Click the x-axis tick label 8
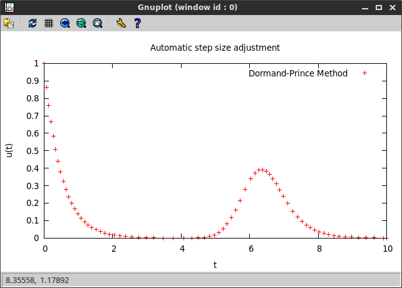This screenshot has height=288, width=402. pos(319,249)
